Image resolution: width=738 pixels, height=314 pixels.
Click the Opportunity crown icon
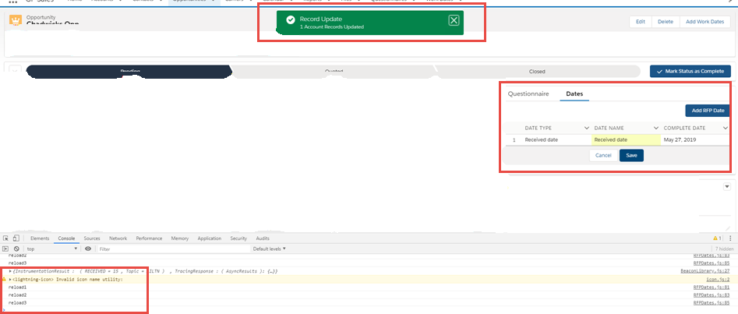click(x=14, y=19)
